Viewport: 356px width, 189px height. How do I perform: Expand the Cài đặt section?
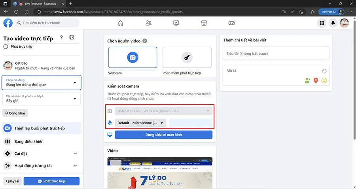(41, 154)
